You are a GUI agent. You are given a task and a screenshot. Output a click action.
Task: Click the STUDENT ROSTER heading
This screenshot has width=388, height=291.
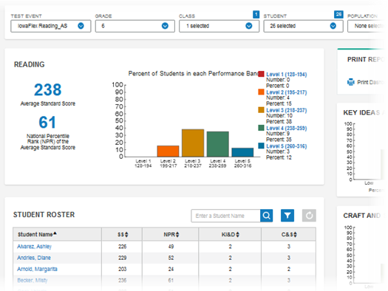pyautogui.click(x=44, y=215)
